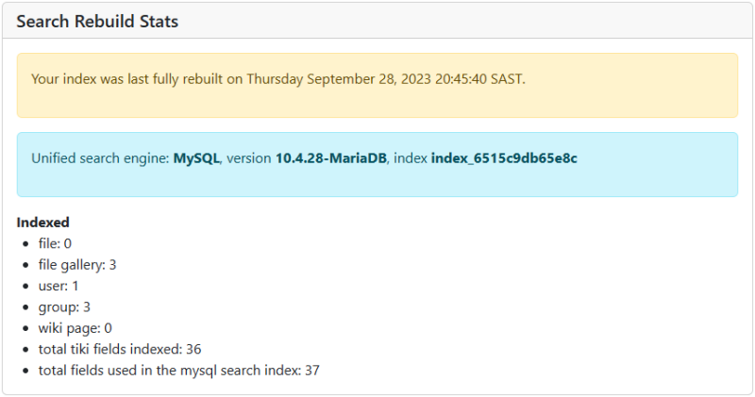This screenshot has width=755, height=397.
Task: Click the Search Rebuild Stats heading
Action: pos(97,22)
